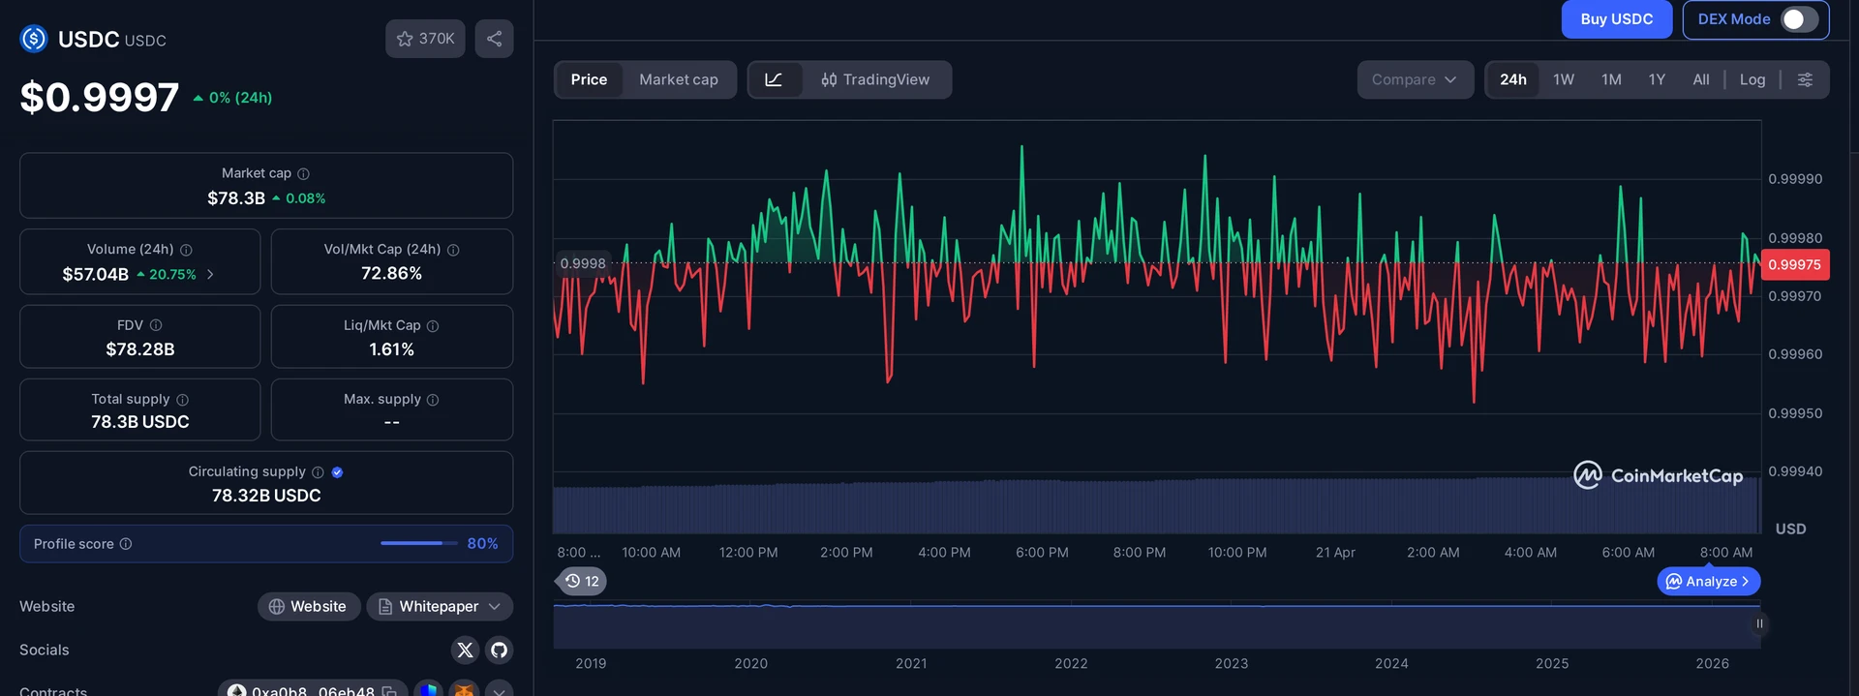The image size is (1859, 696).
Task: Open chart settings sliders icon
Action: point(1805,79)
